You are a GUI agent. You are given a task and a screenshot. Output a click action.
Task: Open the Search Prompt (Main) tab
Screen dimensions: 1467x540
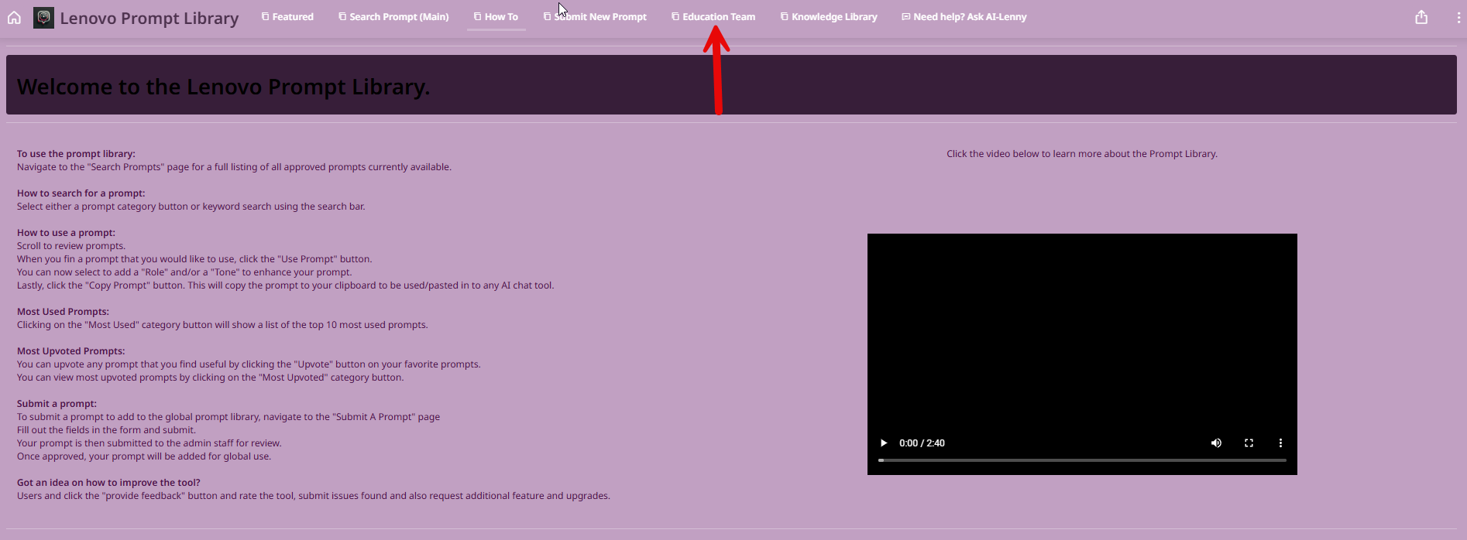393,17
